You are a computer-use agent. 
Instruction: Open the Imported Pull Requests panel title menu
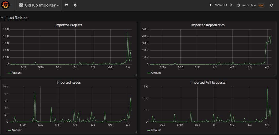tap(208, 83)
